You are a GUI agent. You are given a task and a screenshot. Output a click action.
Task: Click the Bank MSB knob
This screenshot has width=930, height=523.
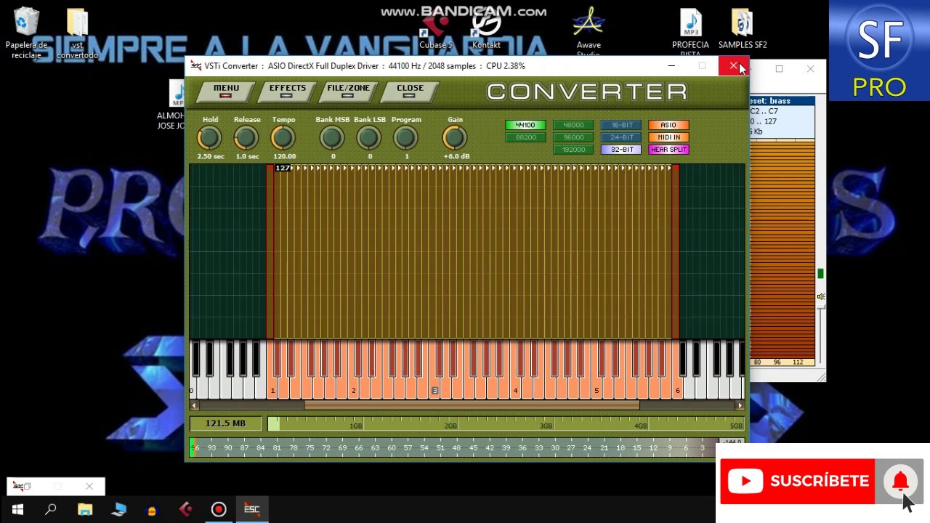pos(332,137)
